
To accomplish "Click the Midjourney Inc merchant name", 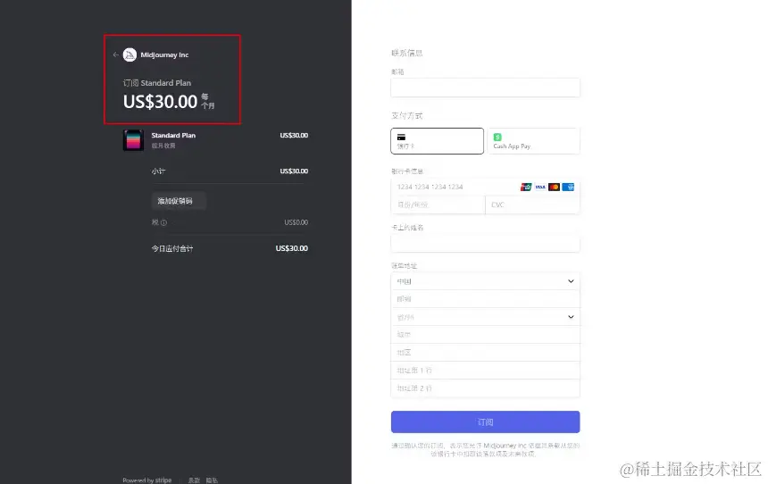I will pos(164,54).
